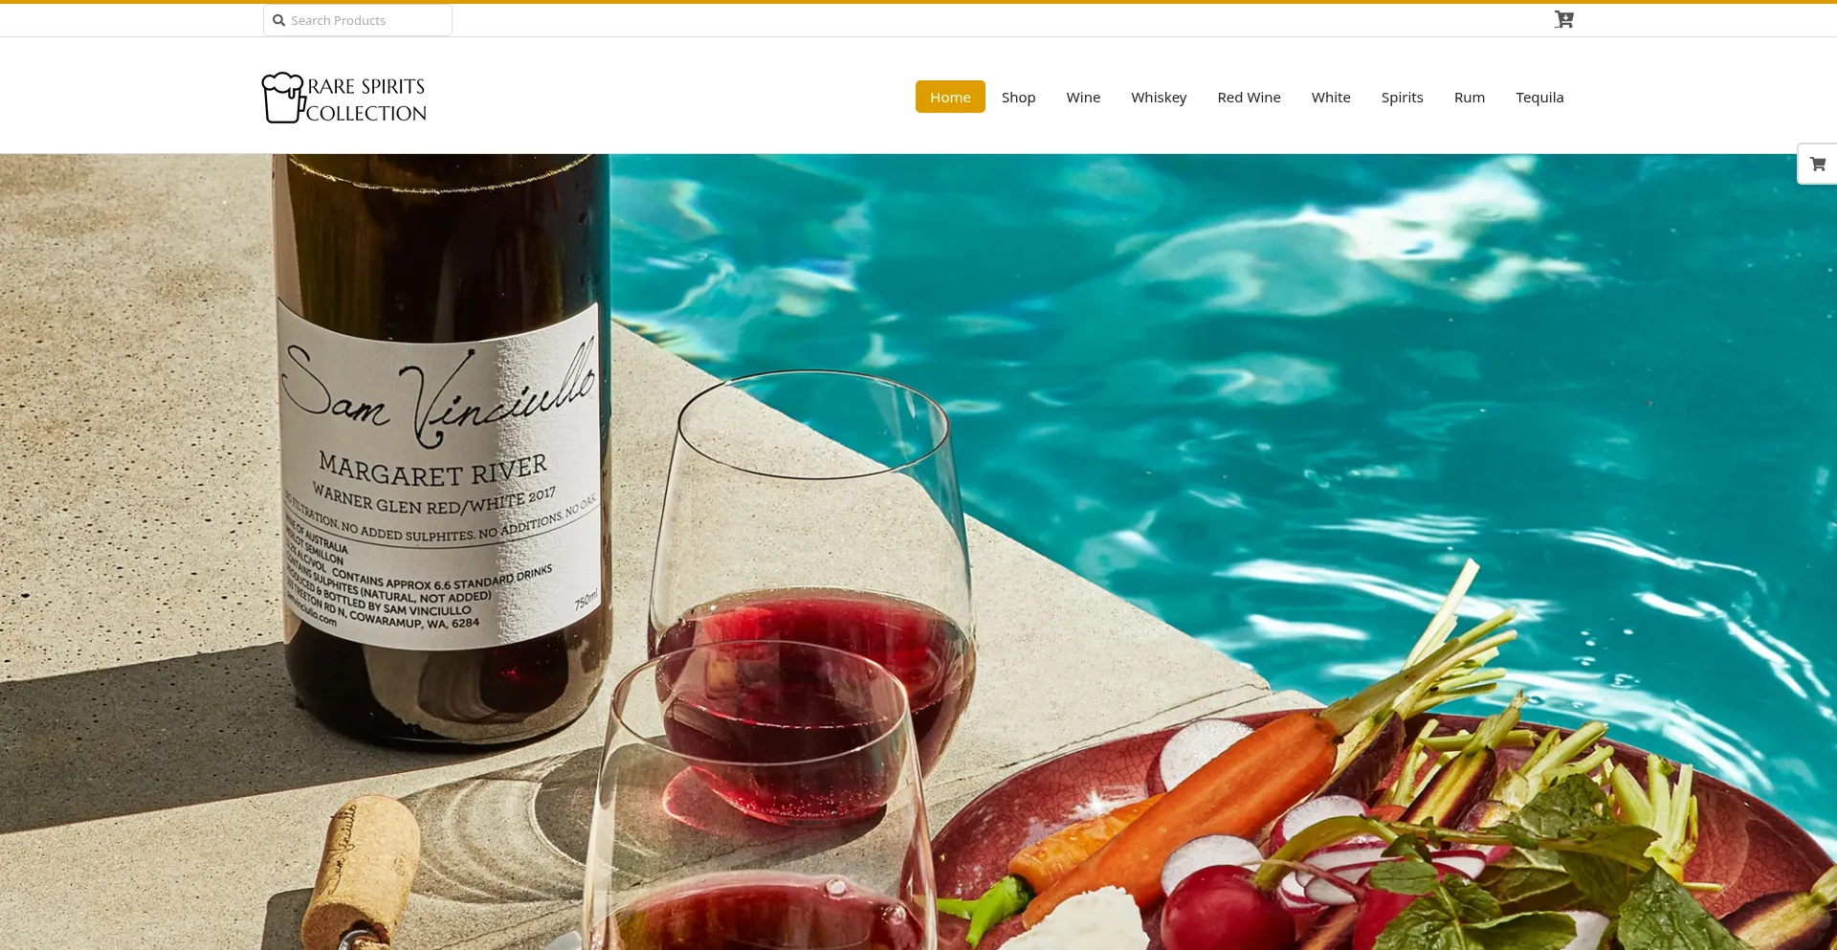This screenshot has height=950, width=1837.
Task: Open the Tequila category
Action: [1539, 97]
